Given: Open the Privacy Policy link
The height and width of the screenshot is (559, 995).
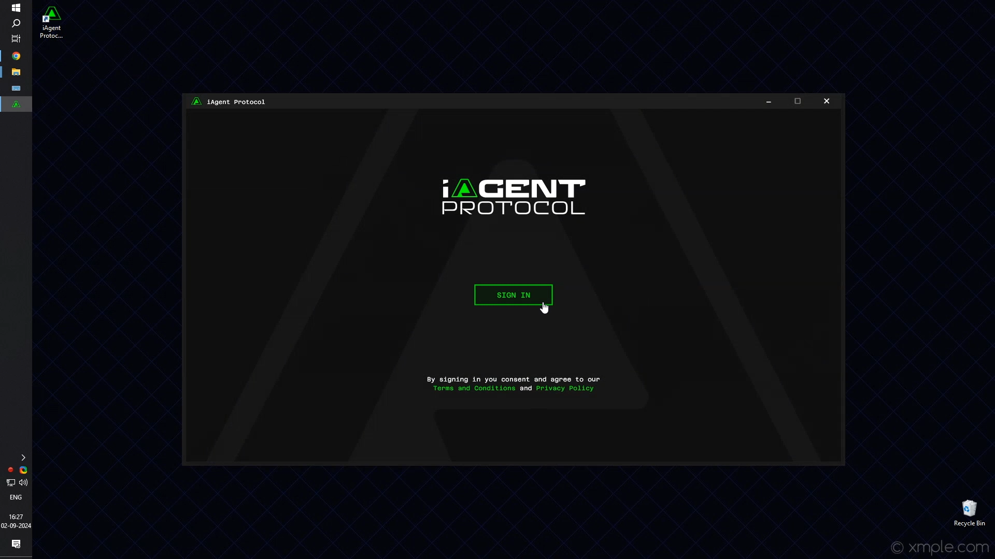Looking at the screenshot, I should pos(564,388).
